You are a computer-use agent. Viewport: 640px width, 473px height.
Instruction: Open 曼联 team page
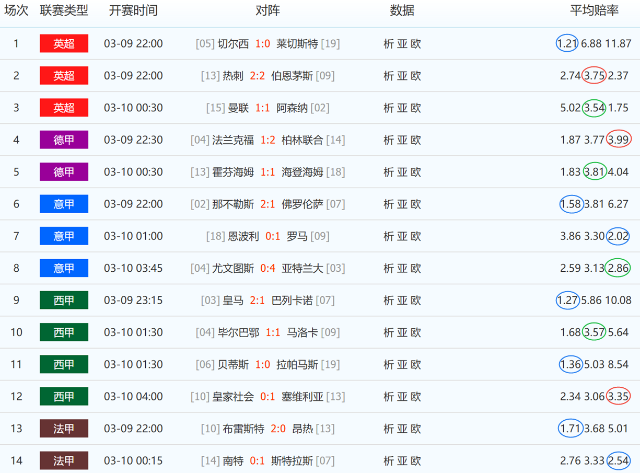point(238,108)
